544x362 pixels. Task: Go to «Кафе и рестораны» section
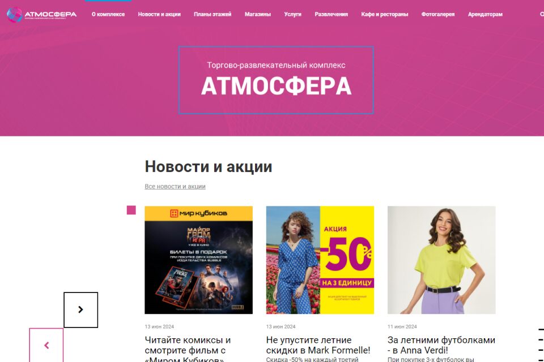[384, 14]
